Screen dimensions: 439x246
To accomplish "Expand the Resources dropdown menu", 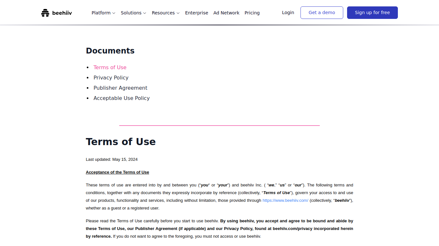I will (166, 13).
